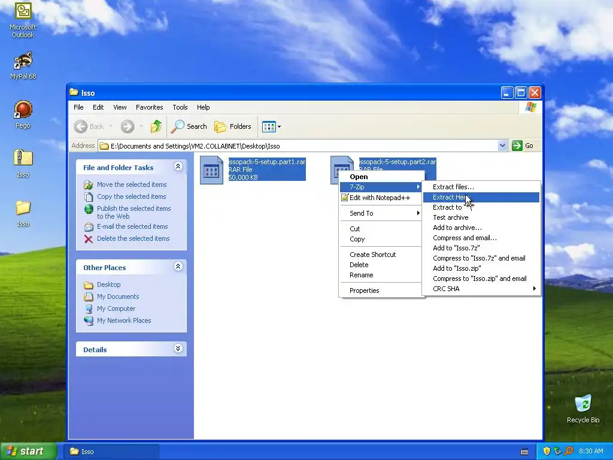Open the Favorites menu
The height and width of the screenshot is (460, 613).
point(149,107)
